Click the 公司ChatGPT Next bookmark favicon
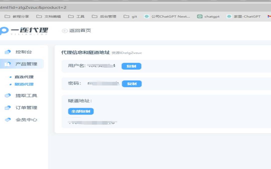Viewport: 271px width, 169px height. [147, 16]
